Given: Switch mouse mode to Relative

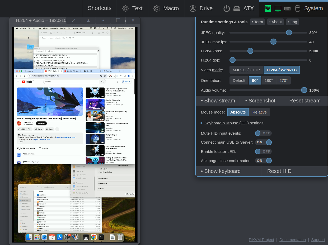Looking at the screenshot, I should pos(259,112).
